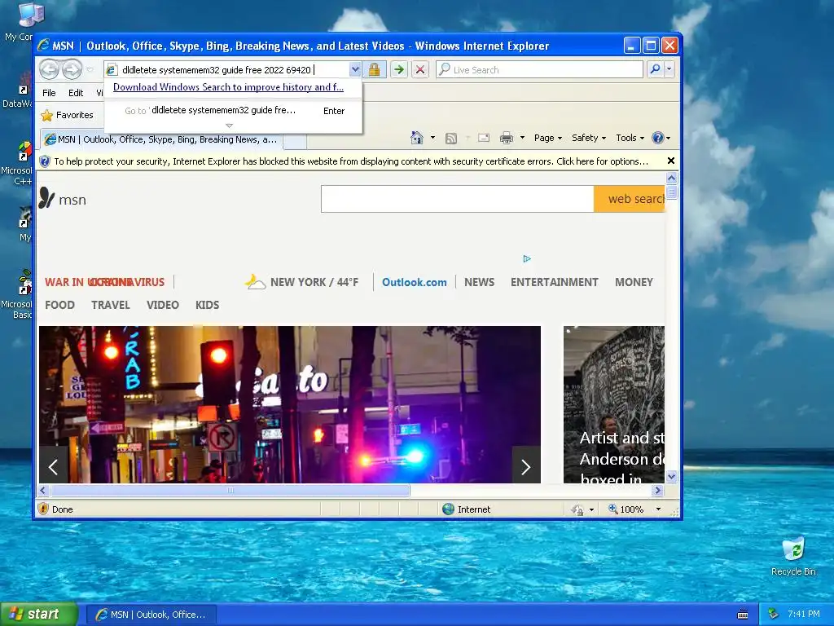Click the Home page icon
This screenshot has width=834, height=626.
[x=417, y=138]
